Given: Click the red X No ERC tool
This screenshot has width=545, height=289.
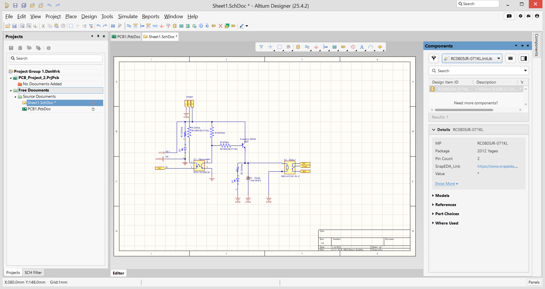Looking at the screenshot, I should [x=221, y=26].
